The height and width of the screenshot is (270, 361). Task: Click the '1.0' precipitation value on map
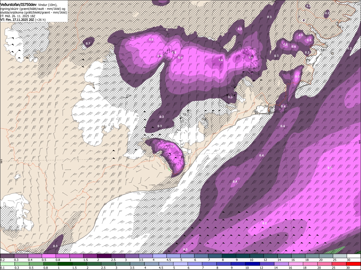pyautogui.click(x=172, y=146)
